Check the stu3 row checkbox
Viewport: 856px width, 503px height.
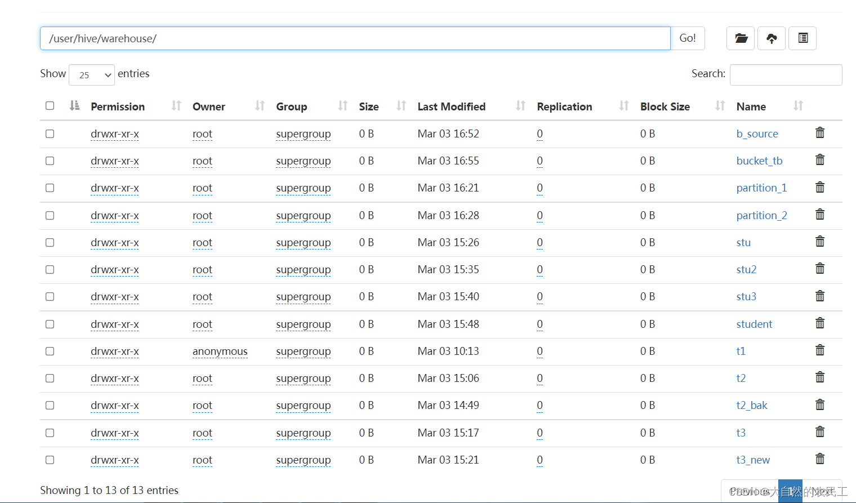pos(50,297)
